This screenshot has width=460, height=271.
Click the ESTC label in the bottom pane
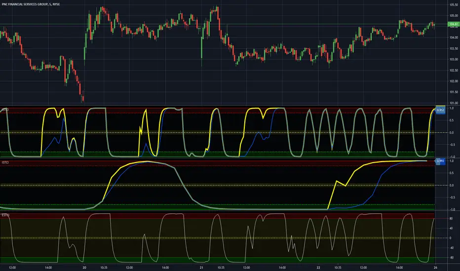(x=6, y=215)
